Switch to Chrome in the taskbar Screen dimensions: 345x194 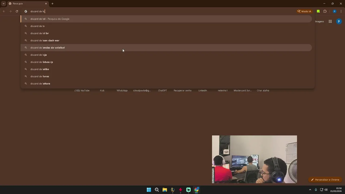click(x=196, y=190)
